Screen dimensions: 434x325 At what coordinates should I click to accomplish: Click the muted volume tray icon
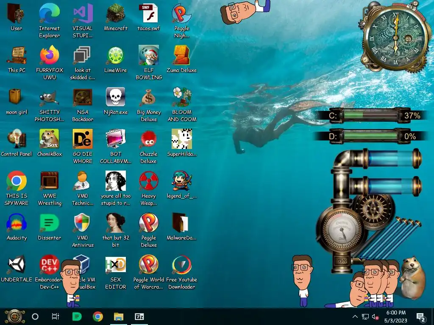point(376,317)
